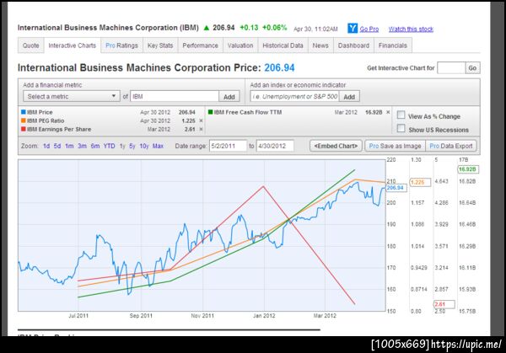Click the Watch this stock link
Image resolution: width=506 pixels, height=353 pixels.
(411, 29)
